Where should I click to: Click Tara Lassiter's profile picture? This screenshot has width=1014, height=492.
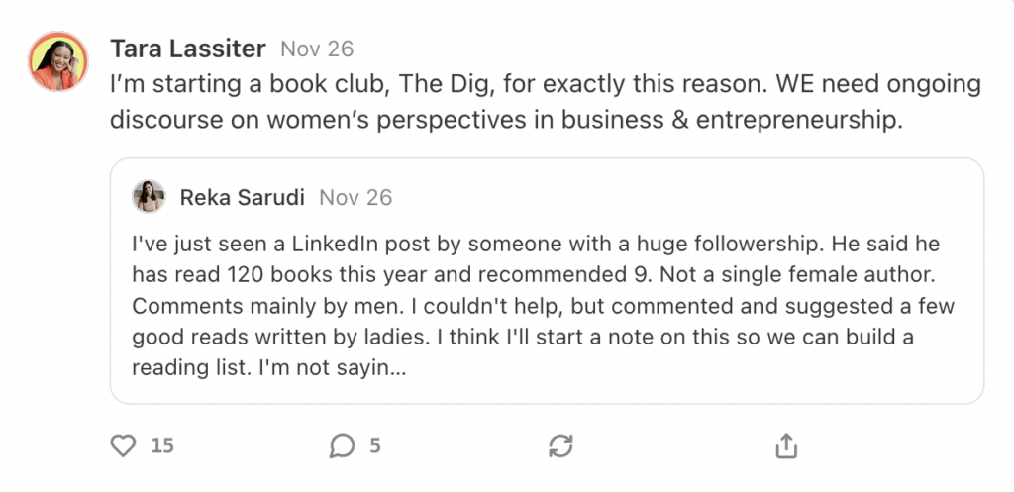pos(58,61)
